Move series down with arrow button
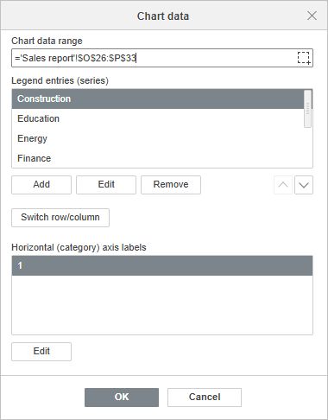Screen dimensions: 328x420 click(304, 185)
